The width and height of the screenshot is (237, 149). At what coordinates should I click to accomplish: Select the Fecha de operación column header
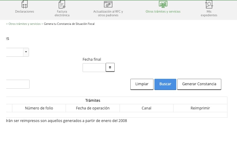pos(92,108)
